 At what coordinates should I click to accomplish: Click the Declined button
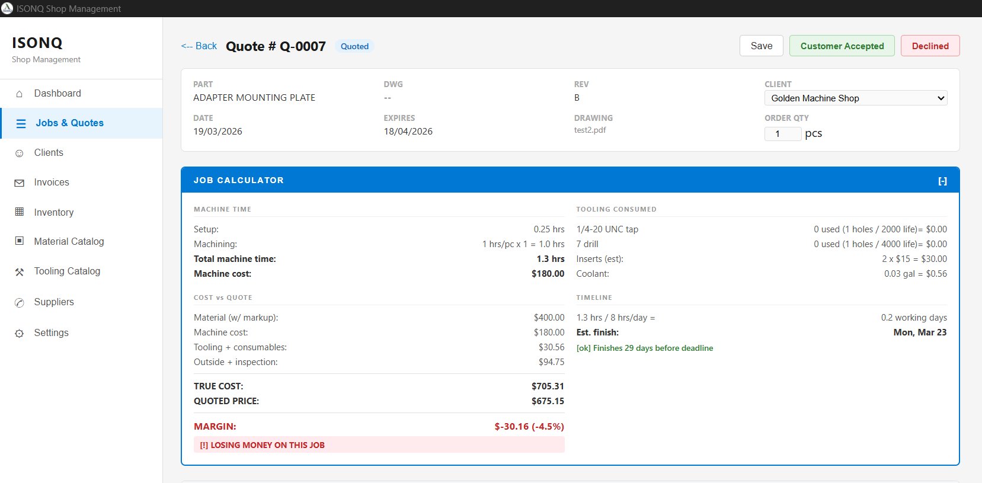pyautogui.click(x=930, y=46)
